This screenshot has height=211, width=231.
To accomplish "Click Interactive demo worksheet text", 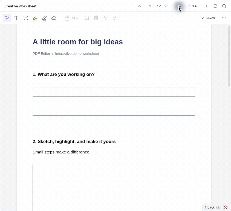I will pyautogui.click(x=77, y=54).
